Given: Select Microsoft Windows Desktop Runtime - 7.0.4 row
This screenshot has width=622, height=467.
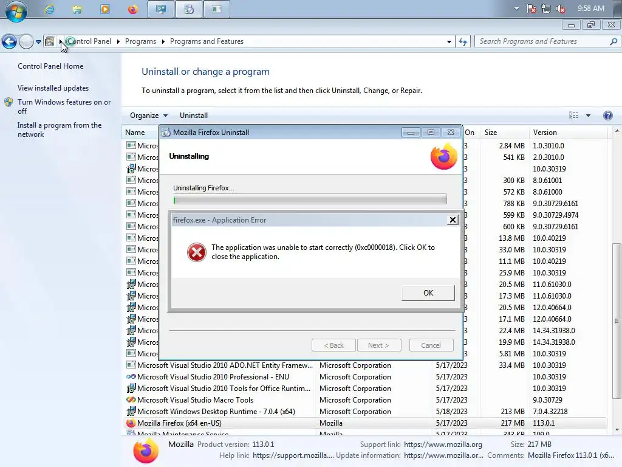Looking at the screenshot, I should (x=366, y=412).
